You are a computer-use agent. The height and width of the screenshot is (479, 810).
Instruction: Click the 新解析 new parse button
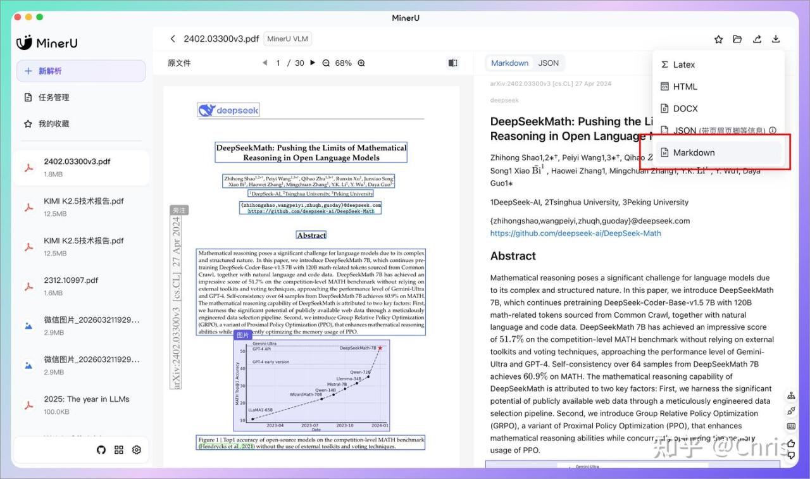click(x=81, y=71)
